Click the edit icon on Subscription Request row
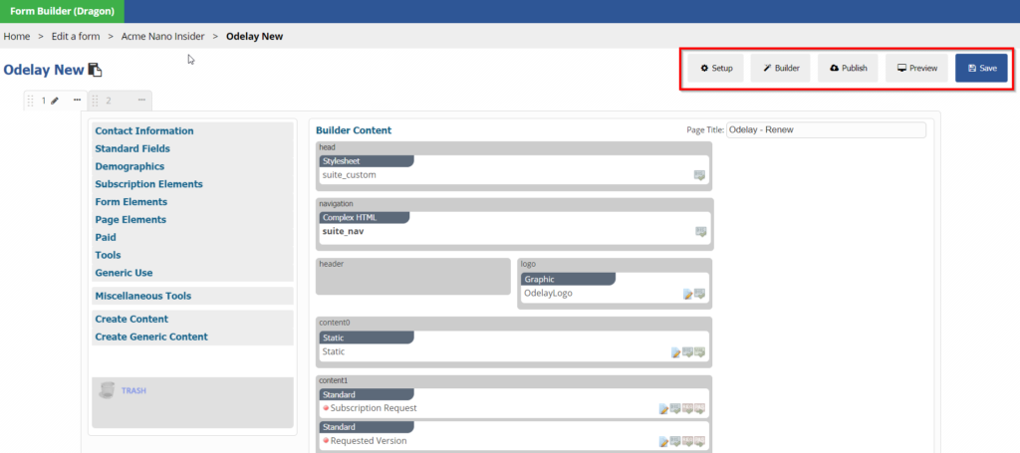Viewport: 1020px width, 453px height. [x=663, y=408]
